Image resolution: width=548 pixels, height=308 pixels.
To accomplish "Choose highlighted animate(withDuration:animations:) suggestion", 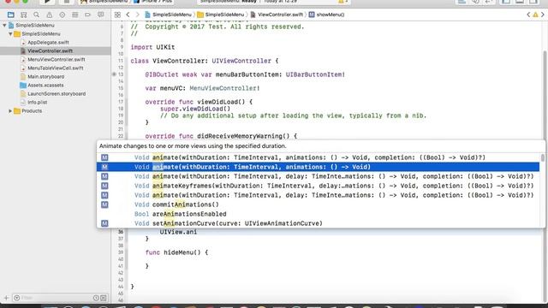I will pyautogui.click(x=318, y=167).
